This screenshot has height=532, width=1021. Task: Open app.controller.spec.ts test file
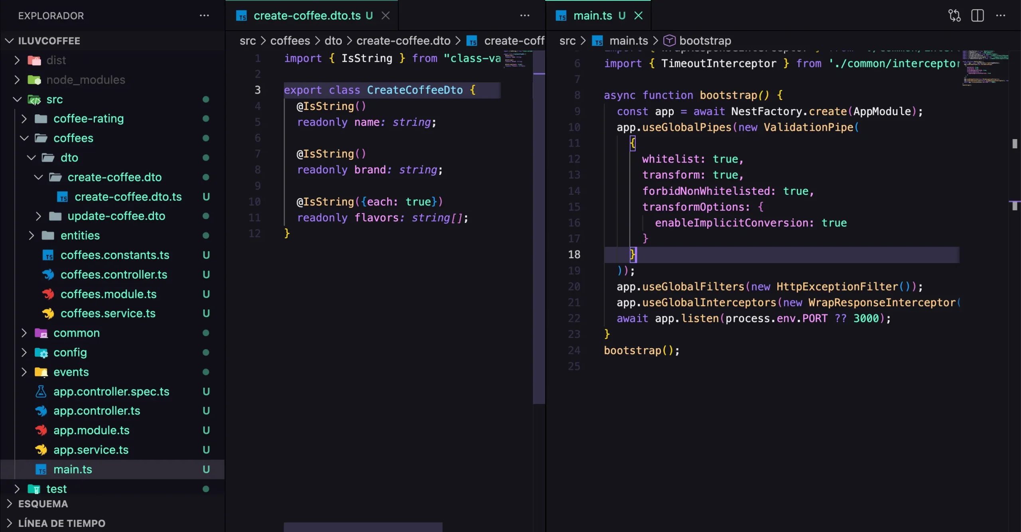click(111, 392)
